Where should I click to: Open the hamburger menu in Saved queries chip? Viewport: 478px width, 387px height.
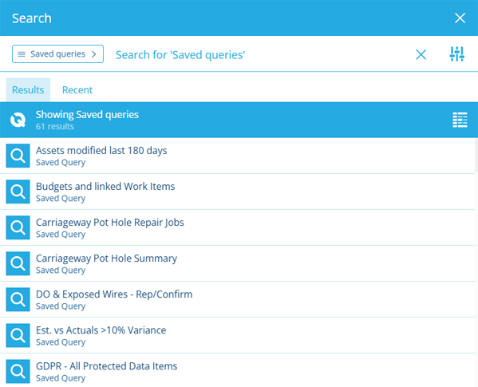[22, 54]
